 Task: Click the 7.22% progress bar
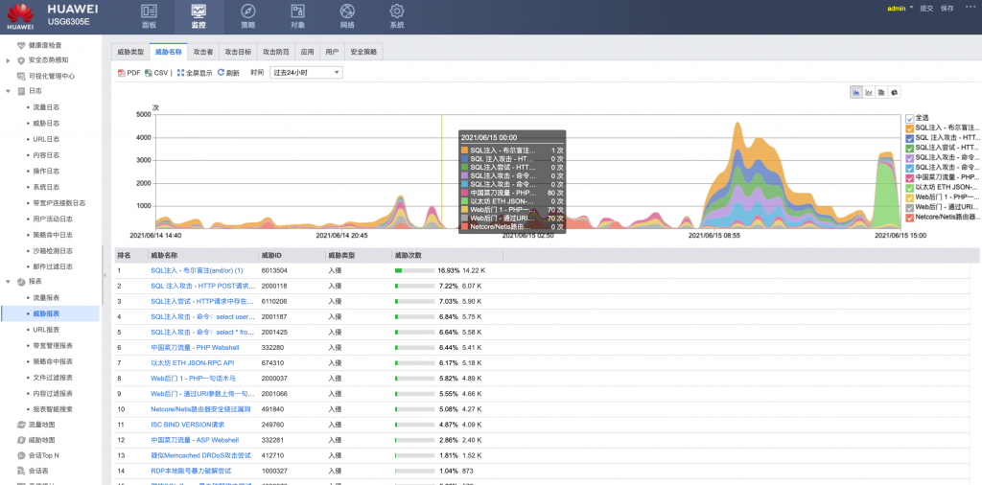click(414, 286)
